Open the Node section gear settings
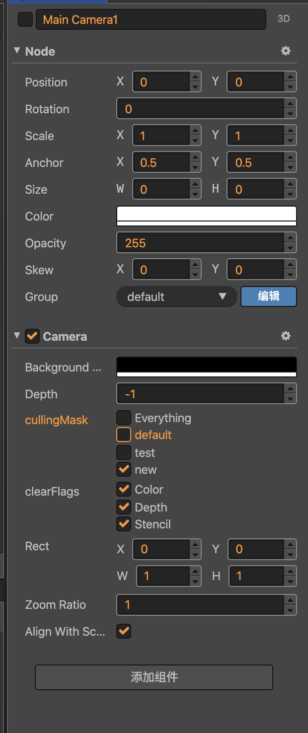The height and width of the screenshot is (733, 308). [286, 51]
